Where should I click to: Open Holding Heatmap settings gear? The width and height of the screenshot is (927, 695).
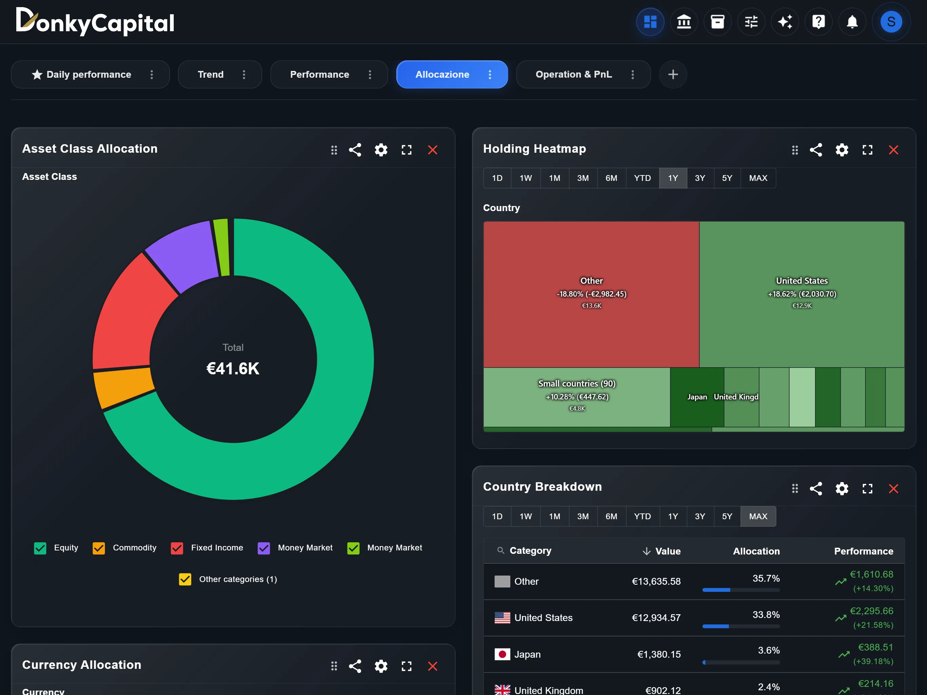tap(842, 150)
